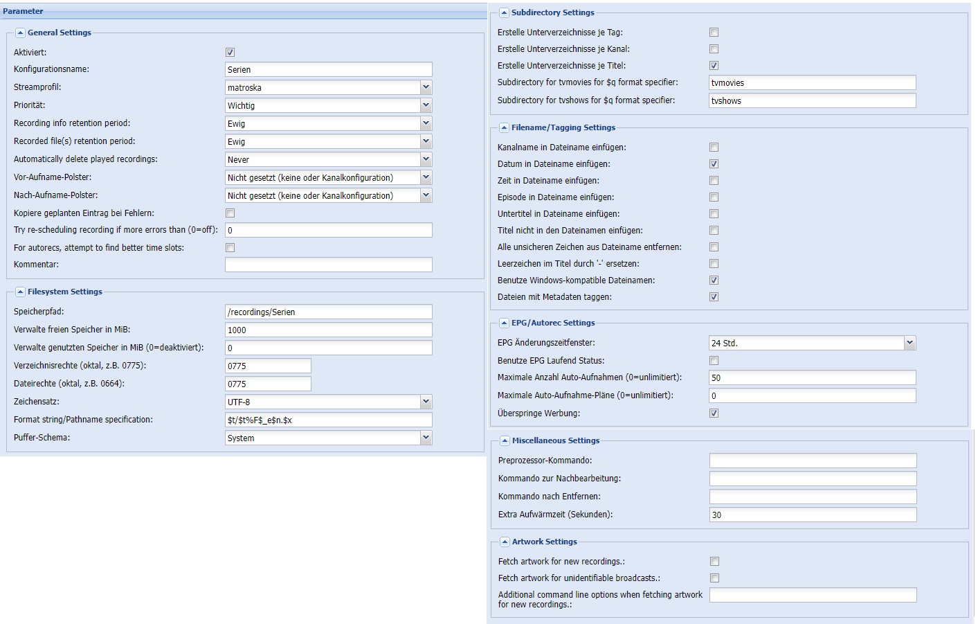Open the Vor-Aufname-Polster dropdown
Screen dimensions: 978x624
426,177
